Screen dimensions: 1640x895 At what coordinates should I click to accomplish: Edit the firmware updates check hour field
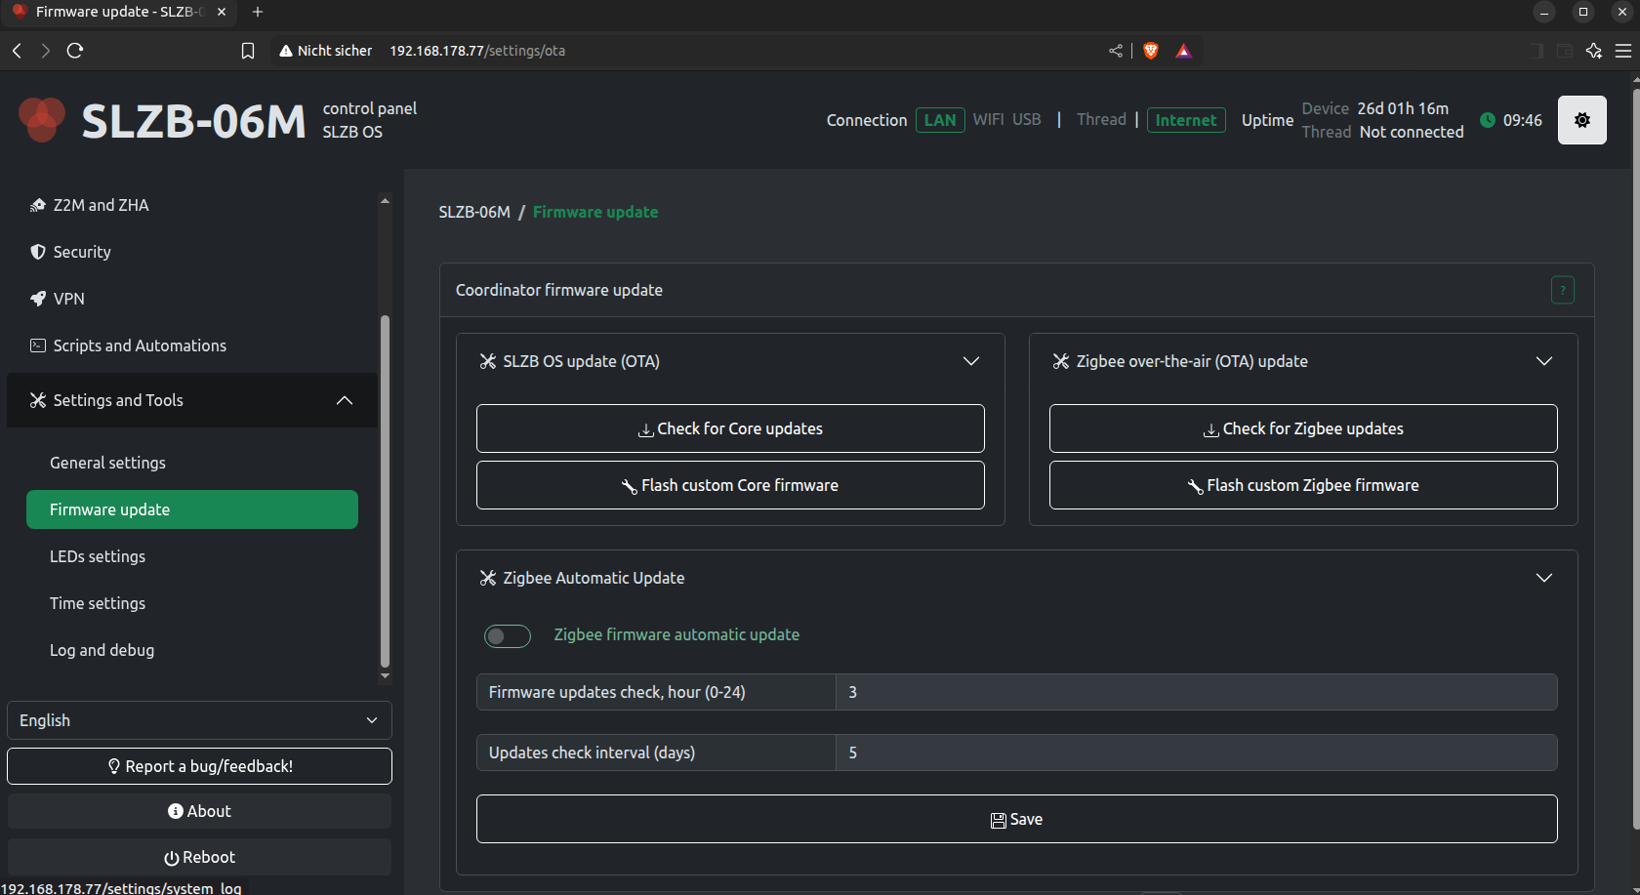1197,692
